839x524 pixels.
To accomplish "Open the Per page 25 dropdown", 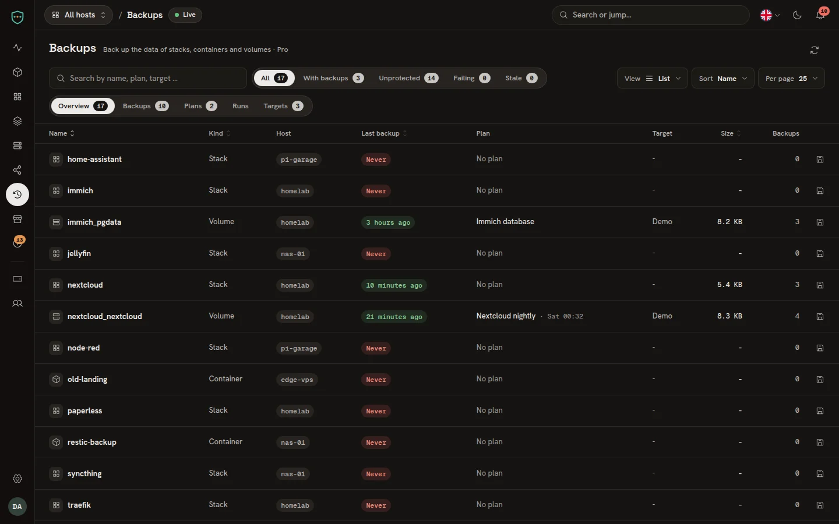I will (x=791, y=79).
